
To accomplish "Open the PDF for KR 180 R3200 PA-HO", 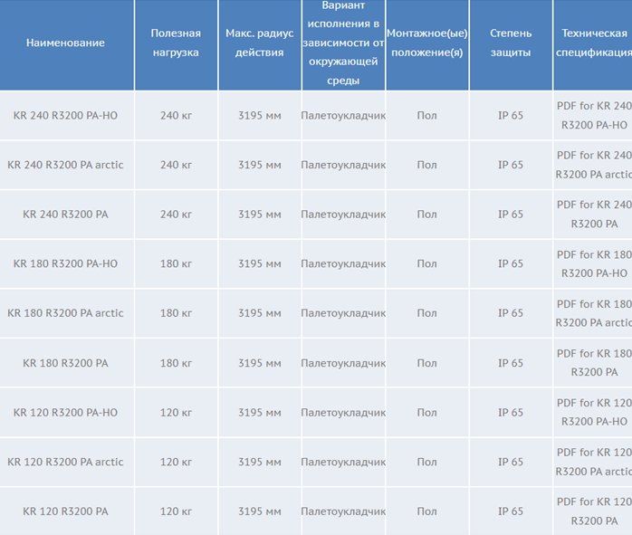I will point(594,264).
